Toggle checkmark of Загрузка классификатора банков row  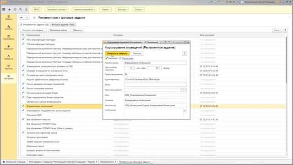click(23, 132)
